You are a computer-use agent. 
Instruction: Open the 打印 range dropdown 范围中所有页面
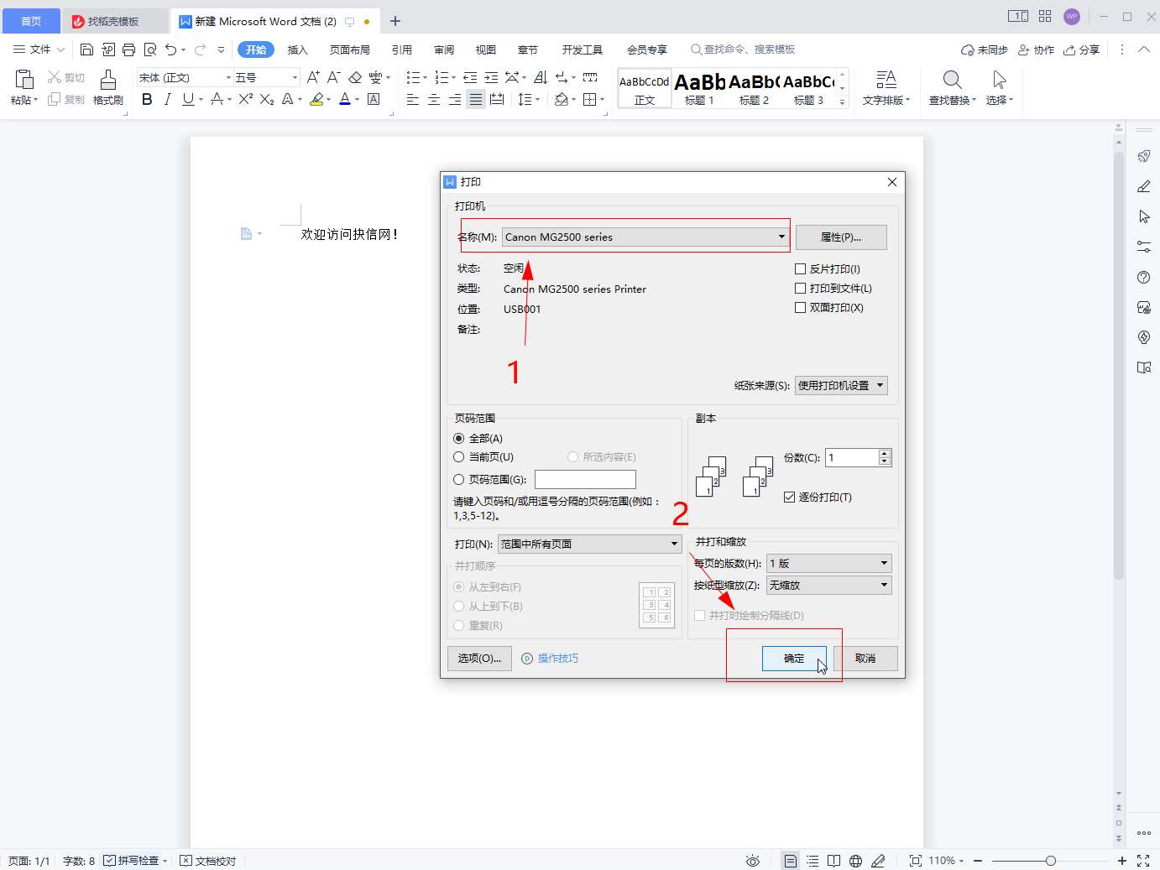[589, 544]
